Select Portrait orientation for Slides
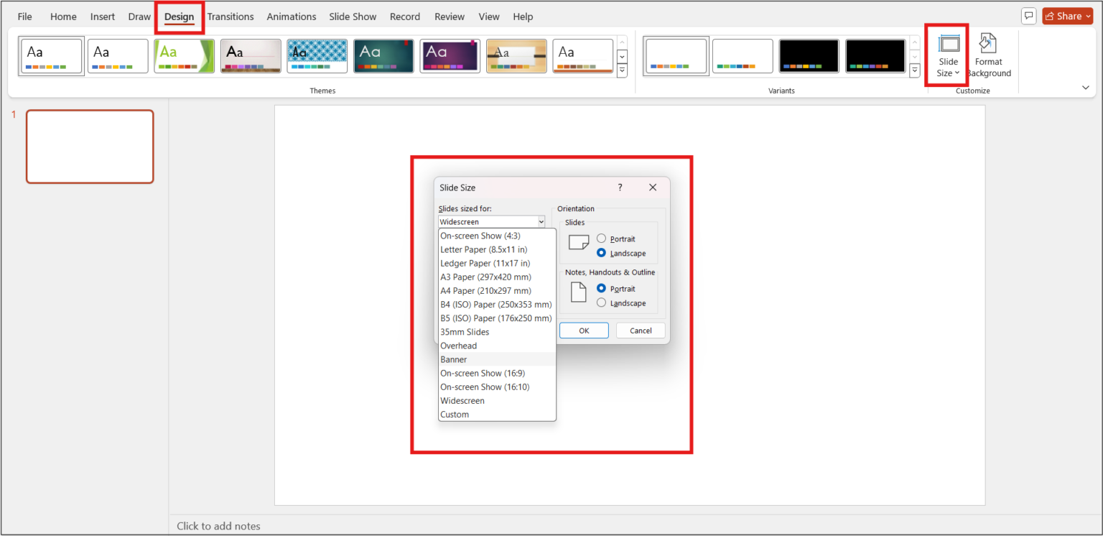This screenshot has height=536, width=1103. [601, 239]
